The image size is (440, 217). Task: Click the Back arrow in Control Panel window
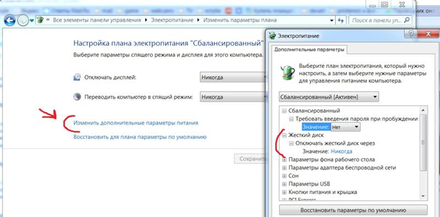(x=9, y=20)
